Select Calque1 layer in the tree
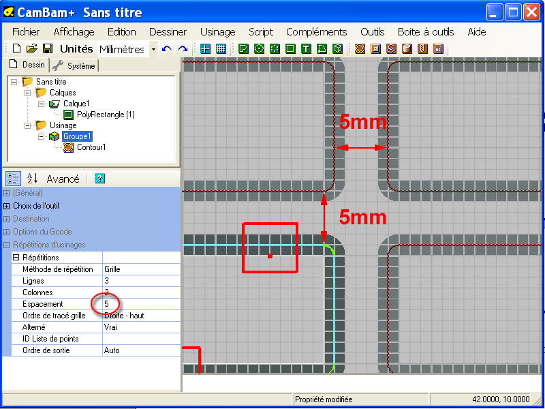Screen dimensions: 545x409 click(x=76, y=104)
